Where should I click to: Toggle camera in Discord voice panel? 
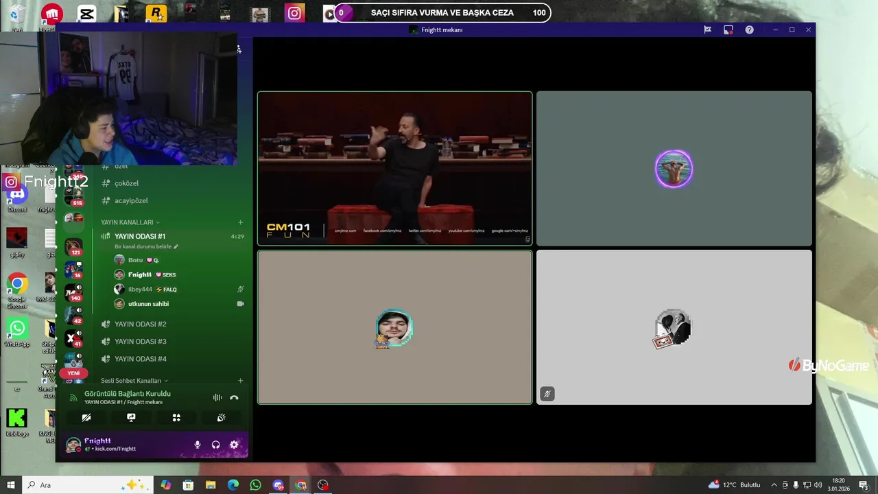click(x=86, y=417)
